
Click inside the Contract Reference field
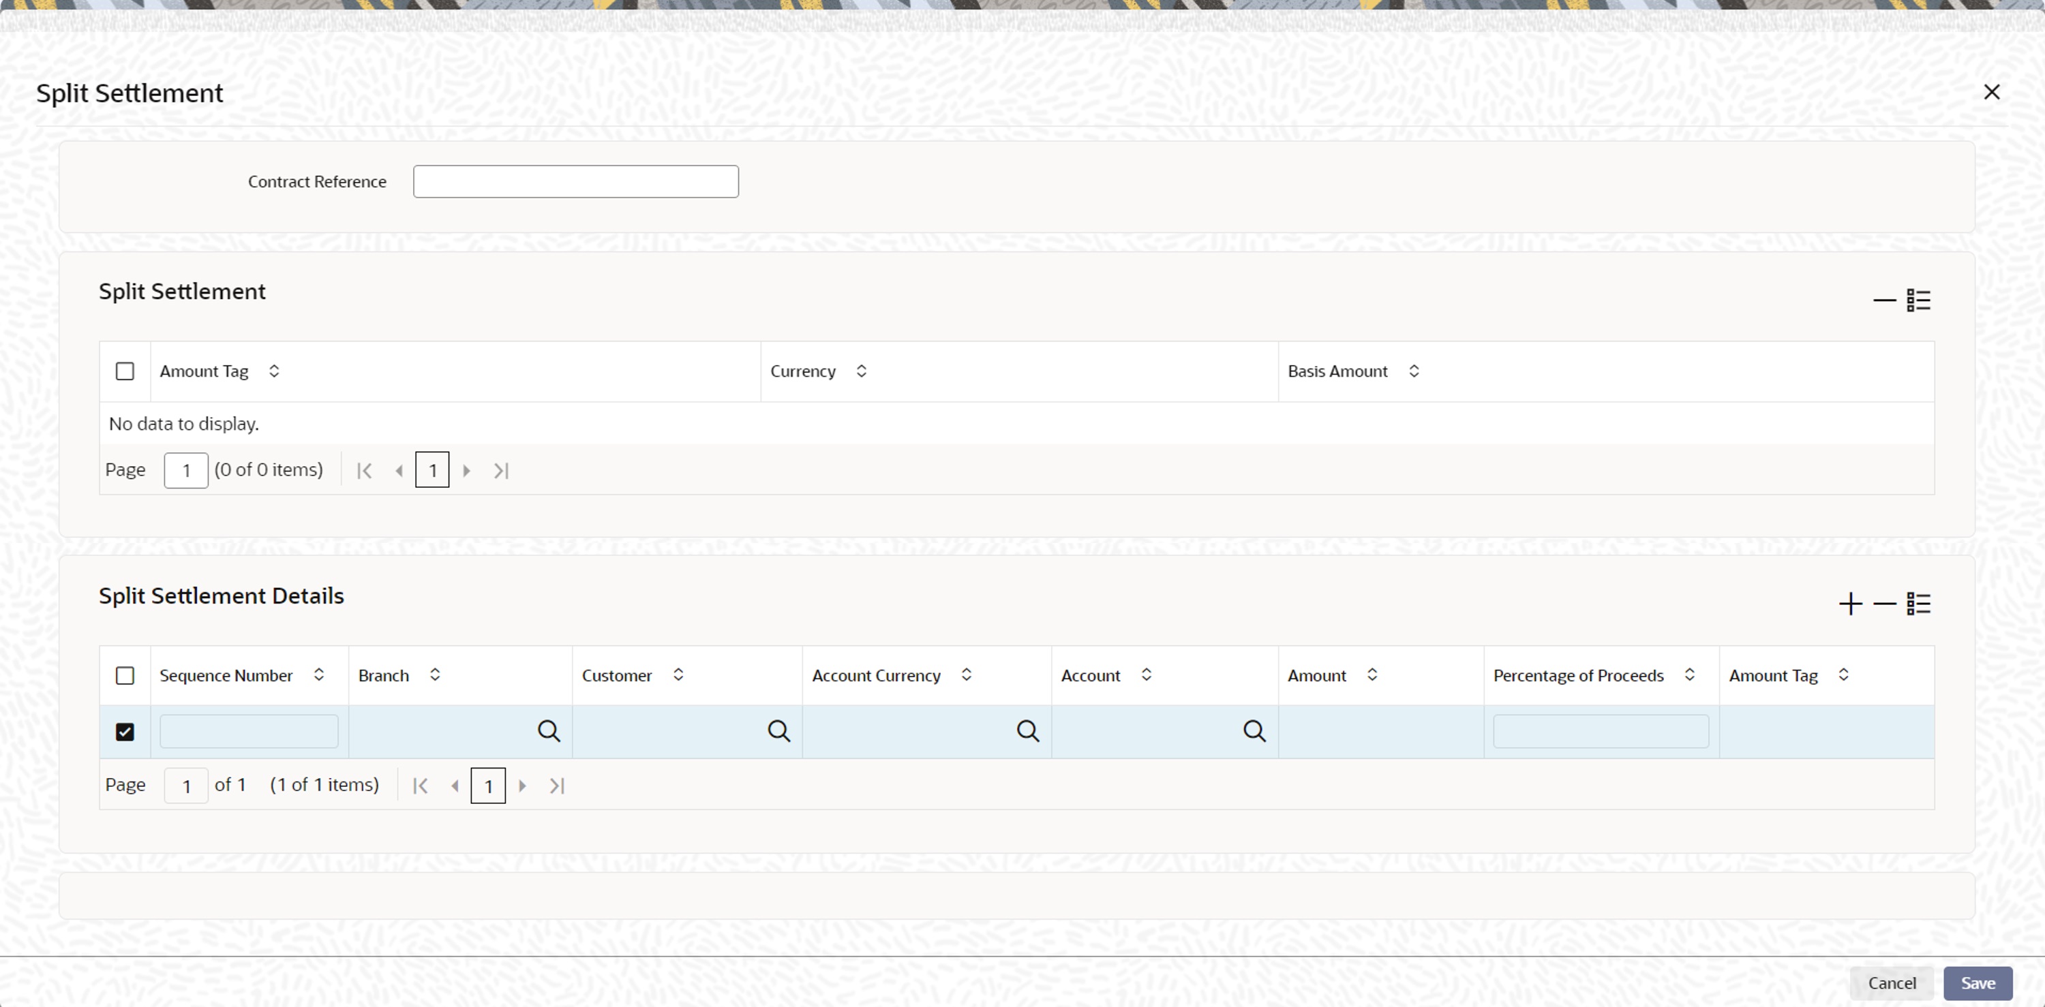click(575, 181)
